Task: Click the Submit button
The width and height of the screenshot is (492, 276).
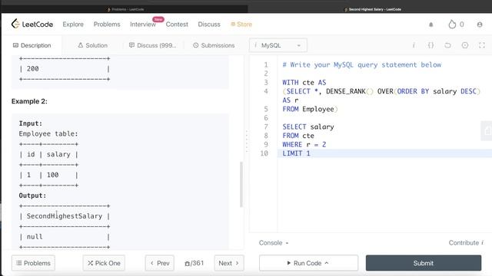Action: click(x=424, y=263)
